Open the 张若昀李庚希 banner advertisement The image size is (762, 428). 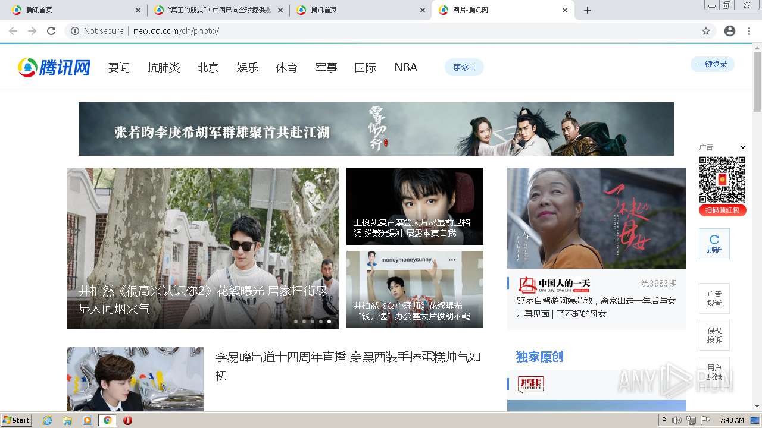[376, 129]
